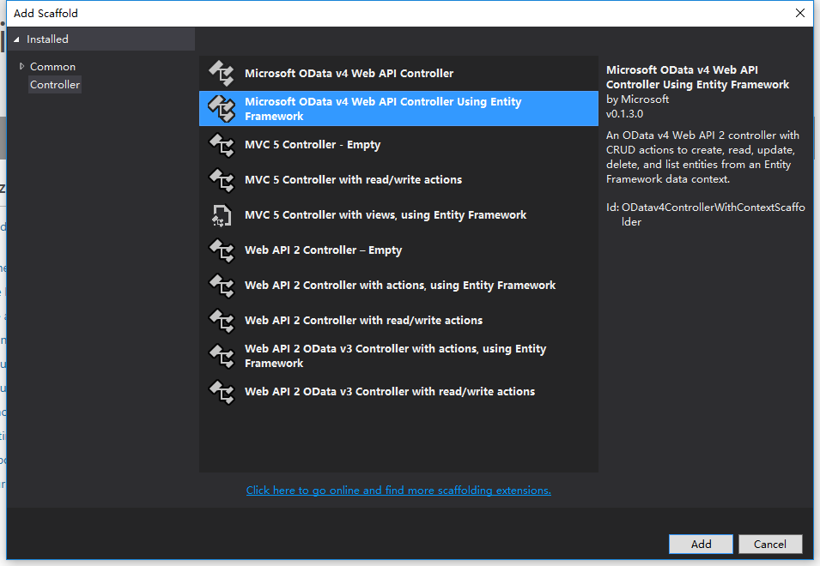The width and height of the screenshot is (820, 566).
Task: Click the Installed header label
Action: coord(47,39)
